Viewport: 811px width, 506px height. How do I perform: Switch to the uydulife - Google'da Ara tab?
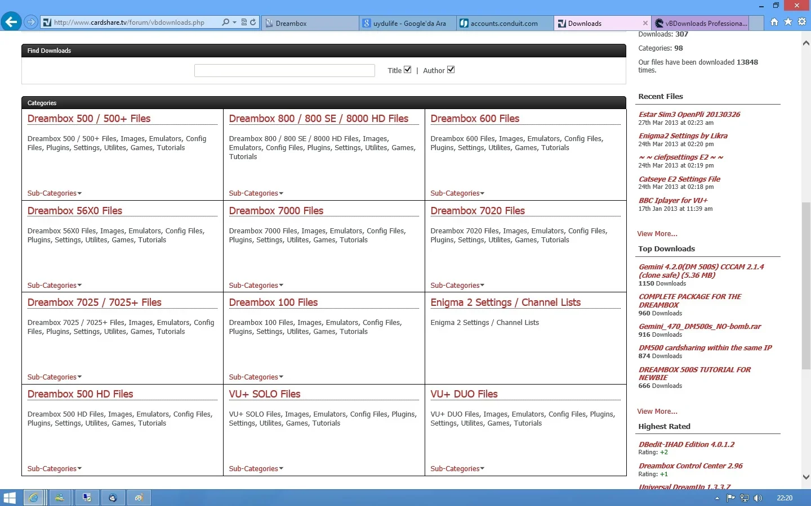(408, 23)
